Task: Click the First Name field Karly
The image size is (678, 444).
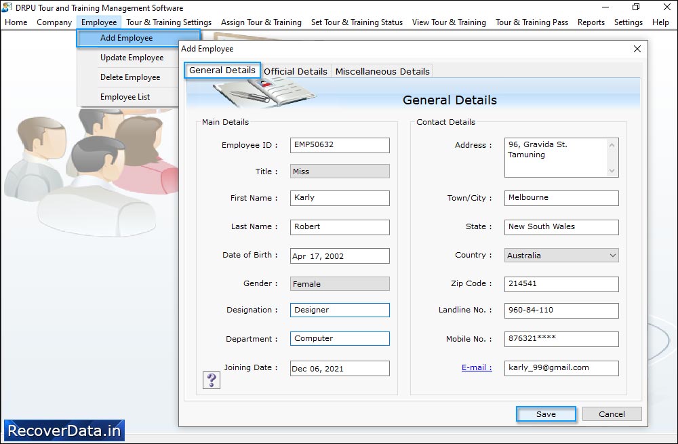Action: coord(340,198)
